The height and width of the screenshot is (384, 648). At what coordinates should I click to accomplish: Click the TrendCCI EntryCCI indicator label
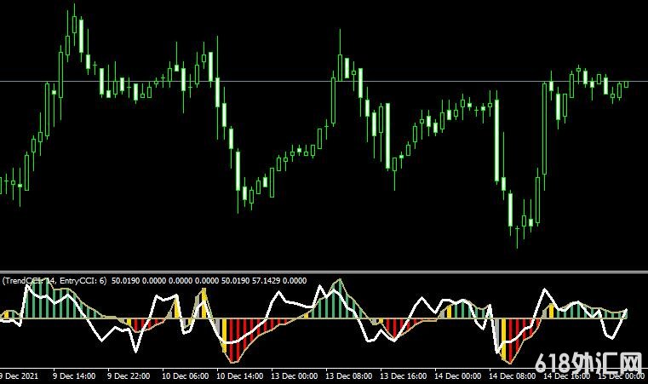54,279
